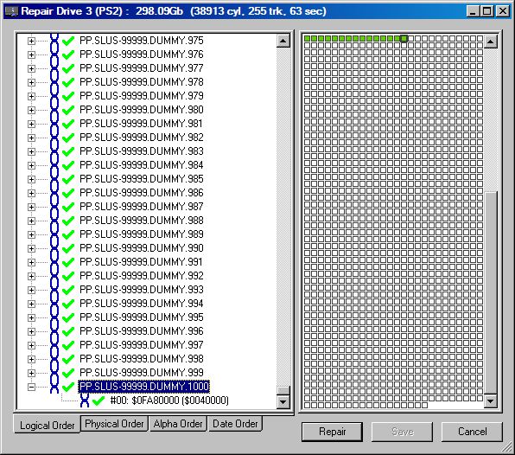Expand the PP.SLUS-99999.DUMMY.992 node

pos(31,276)
